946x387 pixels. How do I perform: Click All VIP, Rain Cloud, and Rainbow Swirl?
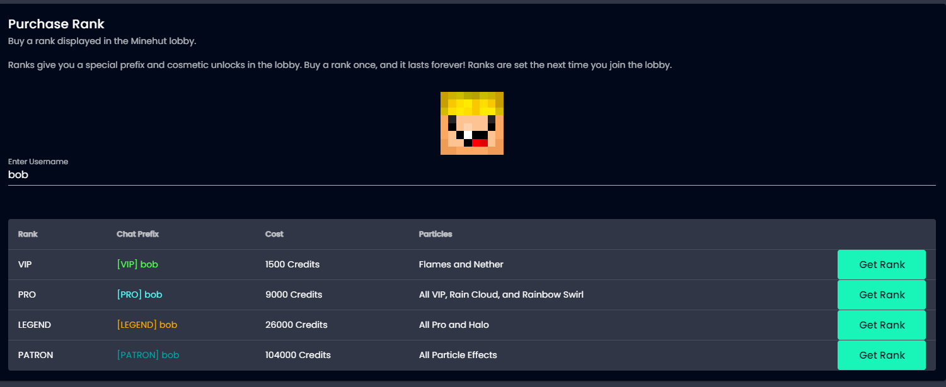pos(501,294)
